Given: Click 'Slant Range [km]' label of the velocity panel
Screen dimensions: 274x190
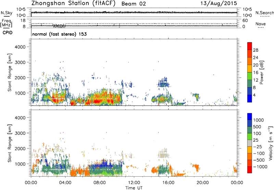Looking at the screenshot, I should 10,143.
